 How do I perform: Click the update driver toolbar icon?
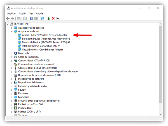49,19
